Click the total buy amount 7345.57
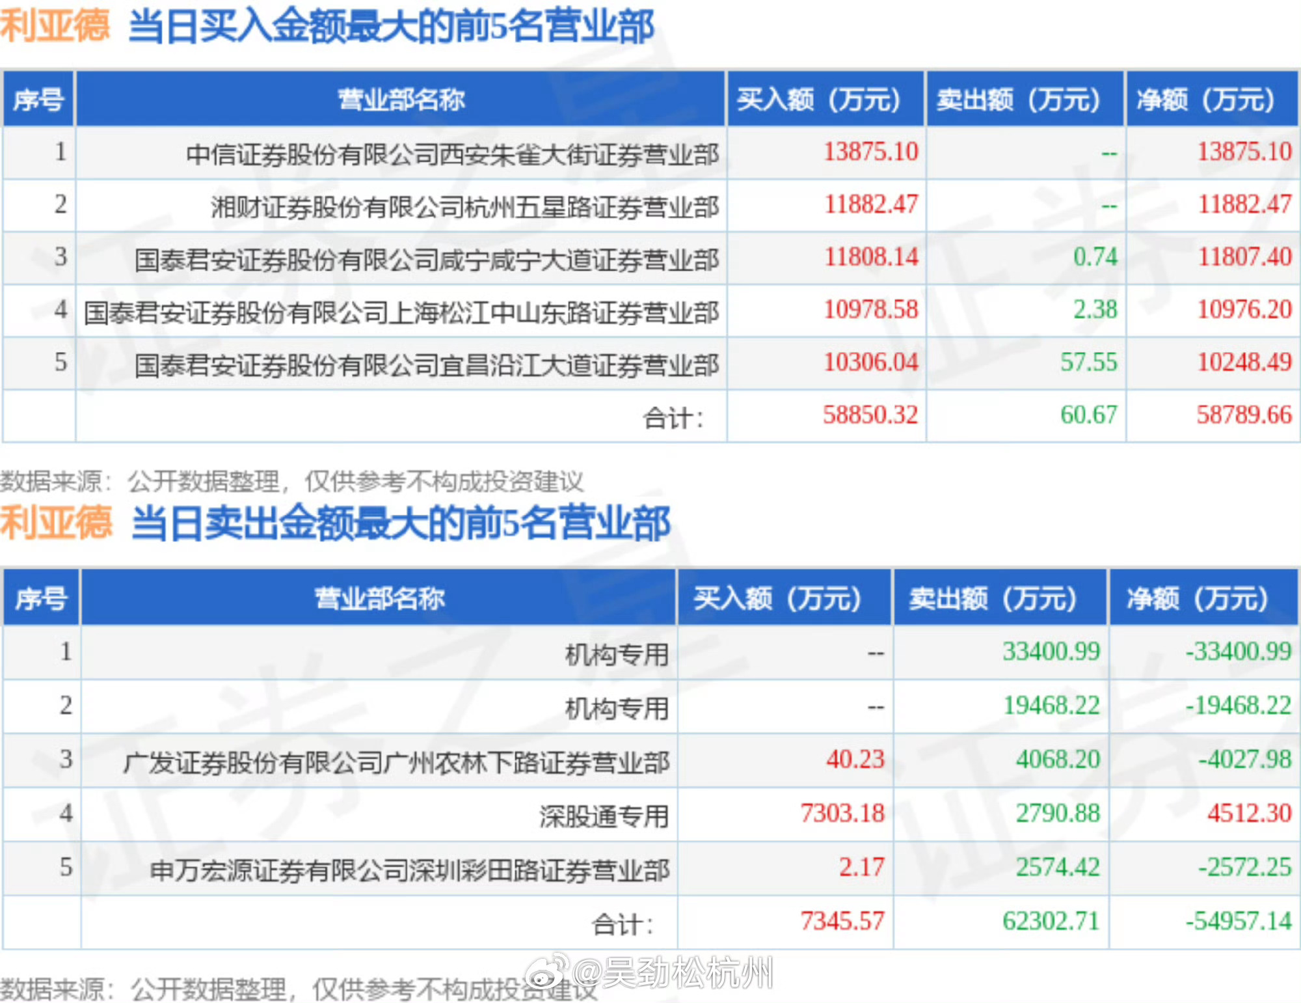 [x=842, y=921]
